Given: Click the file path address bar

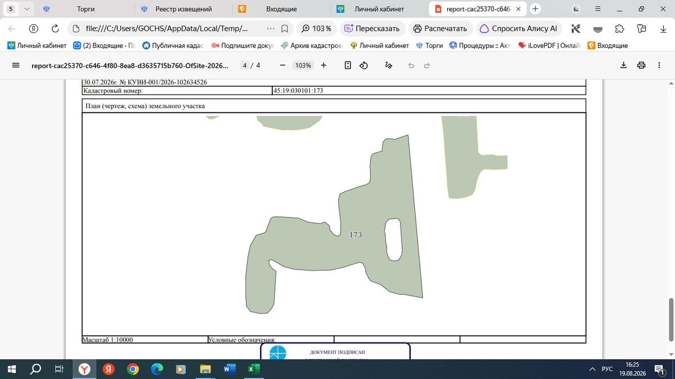Looking at the screenshot, I should coord(166,29).
